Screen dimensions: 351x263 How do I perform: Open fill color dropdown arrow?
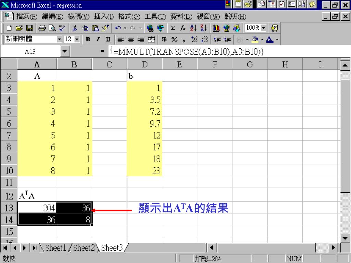pyautogui.click(x=262, y=40)
